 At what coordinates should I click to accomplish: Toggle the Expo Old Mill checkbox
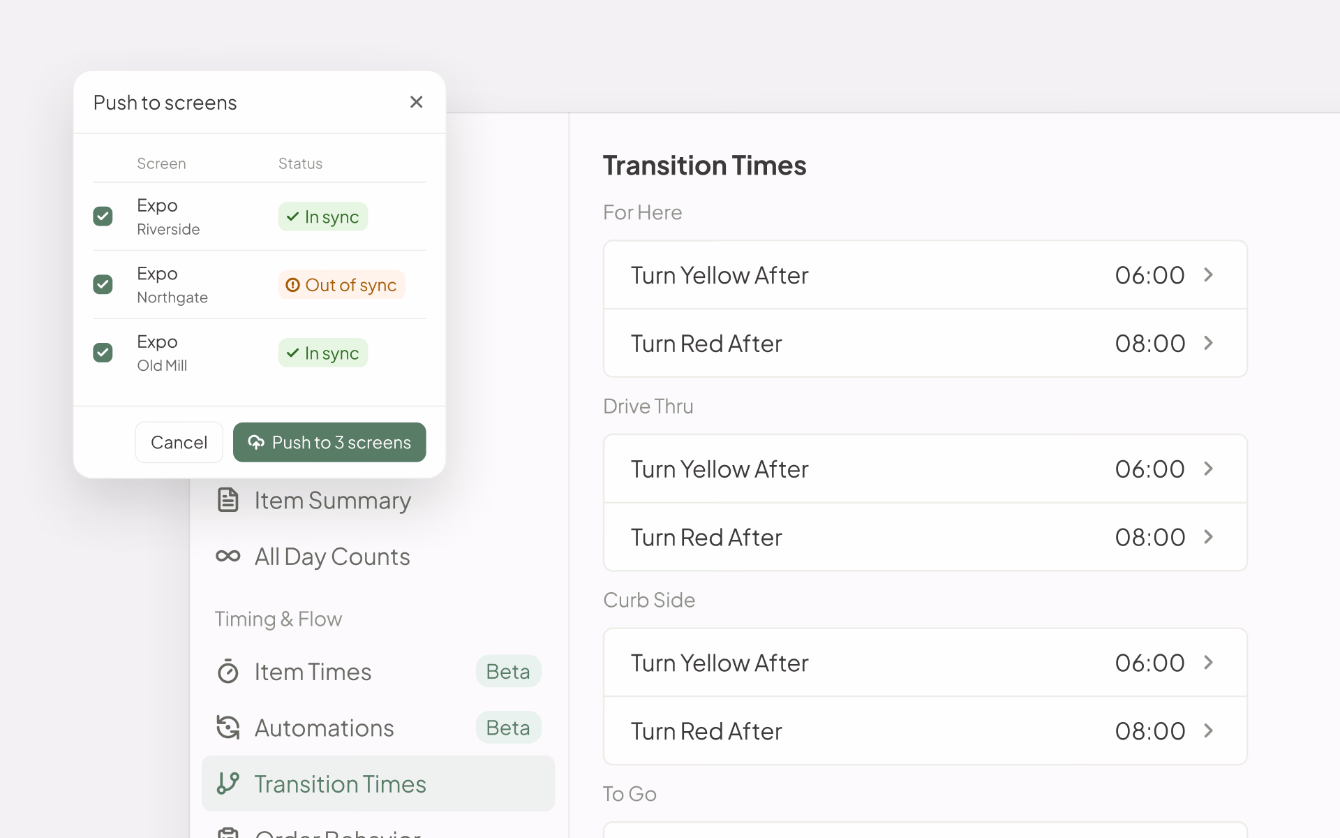(103, 353)
